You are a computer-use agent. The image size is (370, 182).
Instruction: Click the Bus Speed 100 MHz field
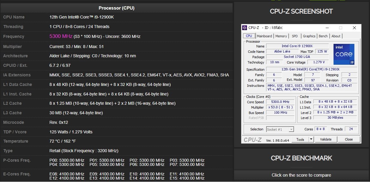[x=280, y=112]
